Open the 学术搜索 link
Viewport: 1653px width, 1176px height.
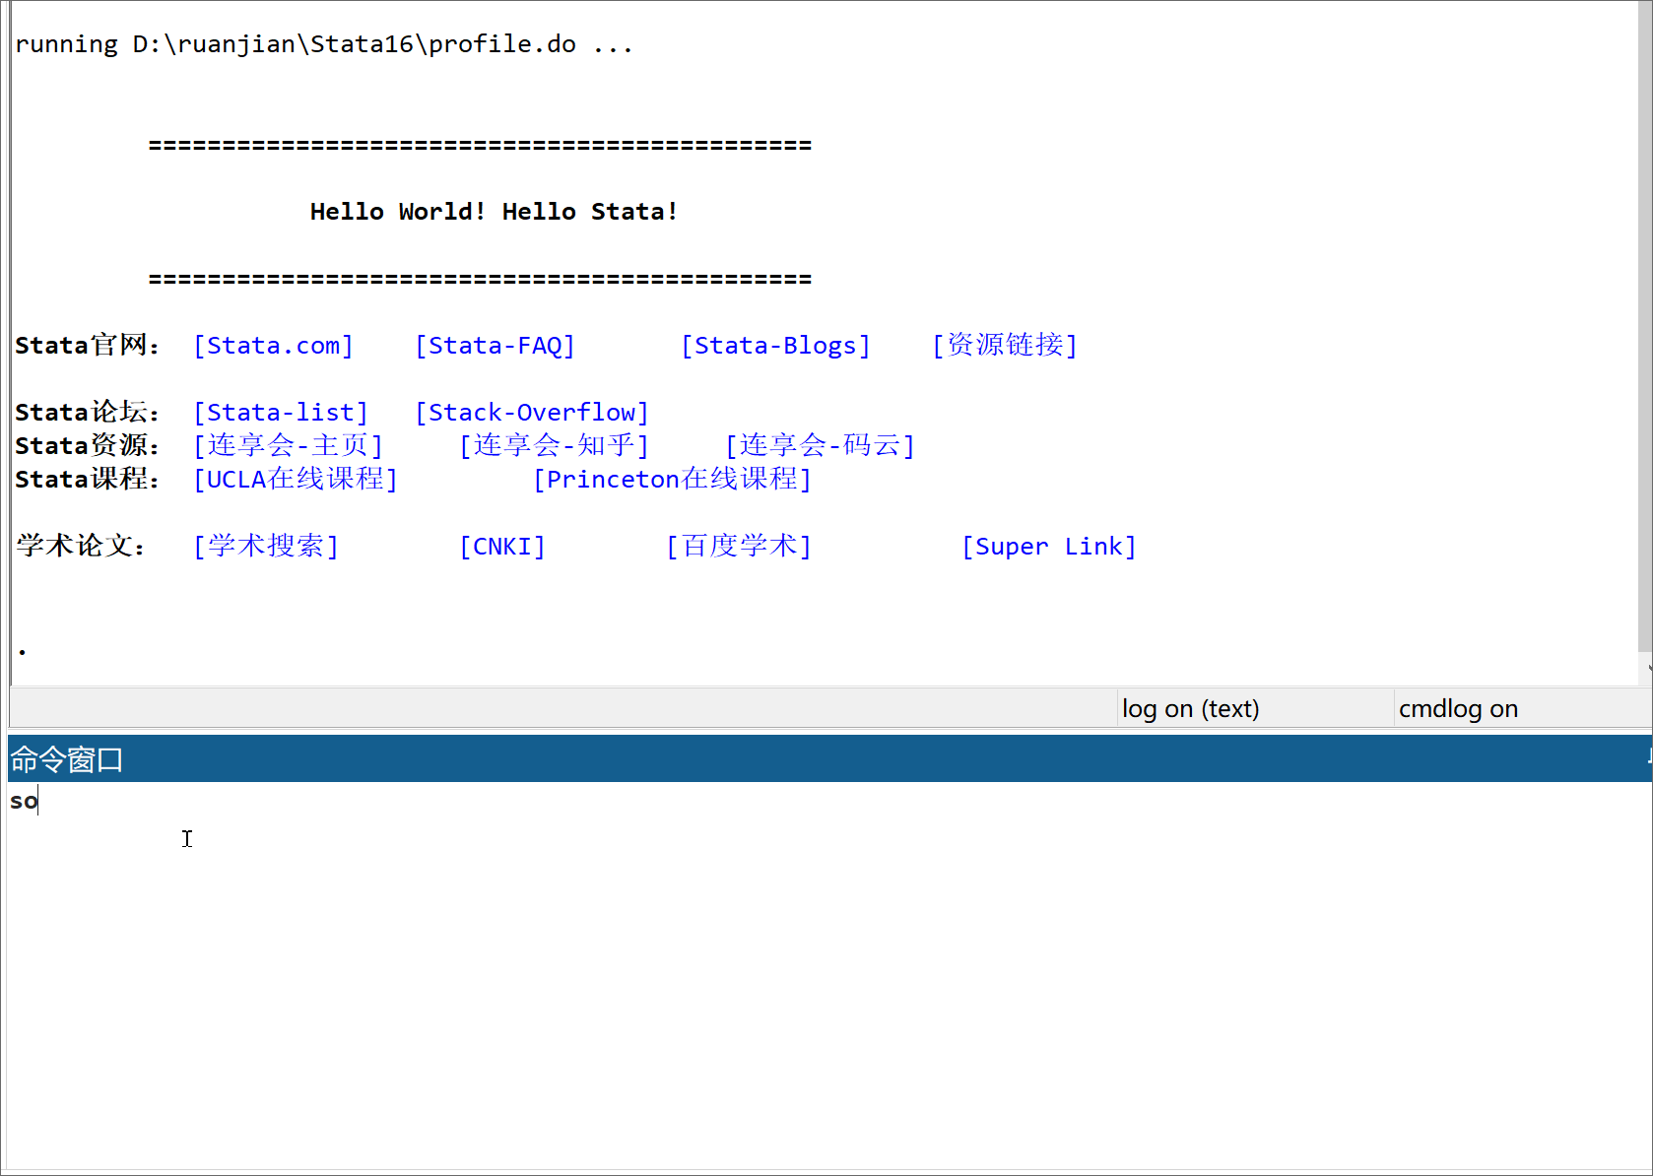pos(266,547)
